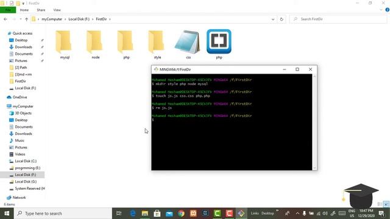Image resolution: width=390 pixels, height=219 pixels.
Task: Open pinned Documents under Quick access
Action: (24, 54)
